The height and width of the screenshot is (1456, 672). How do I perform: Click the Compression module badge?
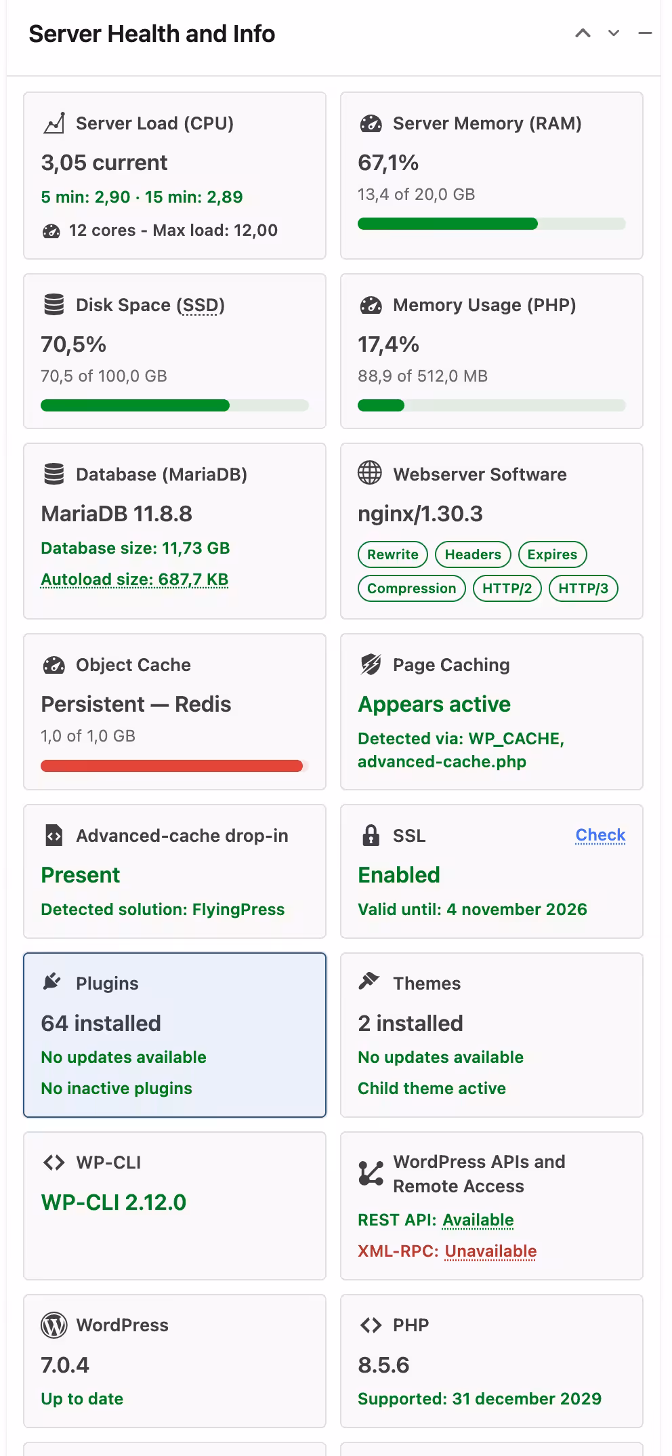pos(412,588)
